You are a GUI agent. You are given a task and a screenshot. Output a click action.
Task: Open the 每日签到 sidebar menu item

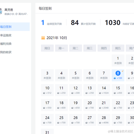[x=15, y=27]
